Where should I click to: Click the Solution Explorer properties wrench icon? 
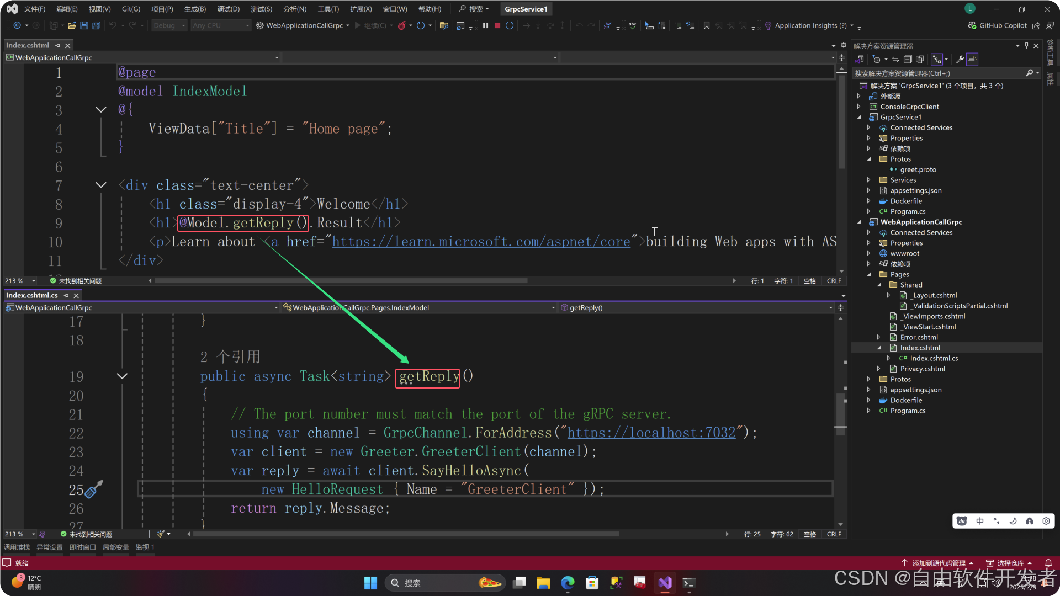tap(960, 59)
